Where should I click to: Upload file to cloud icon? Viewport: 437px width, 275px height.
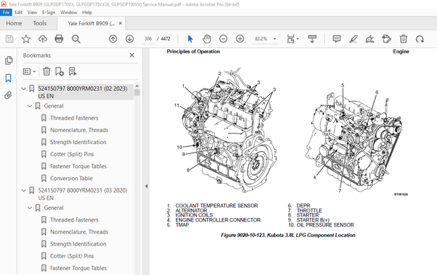42,39
